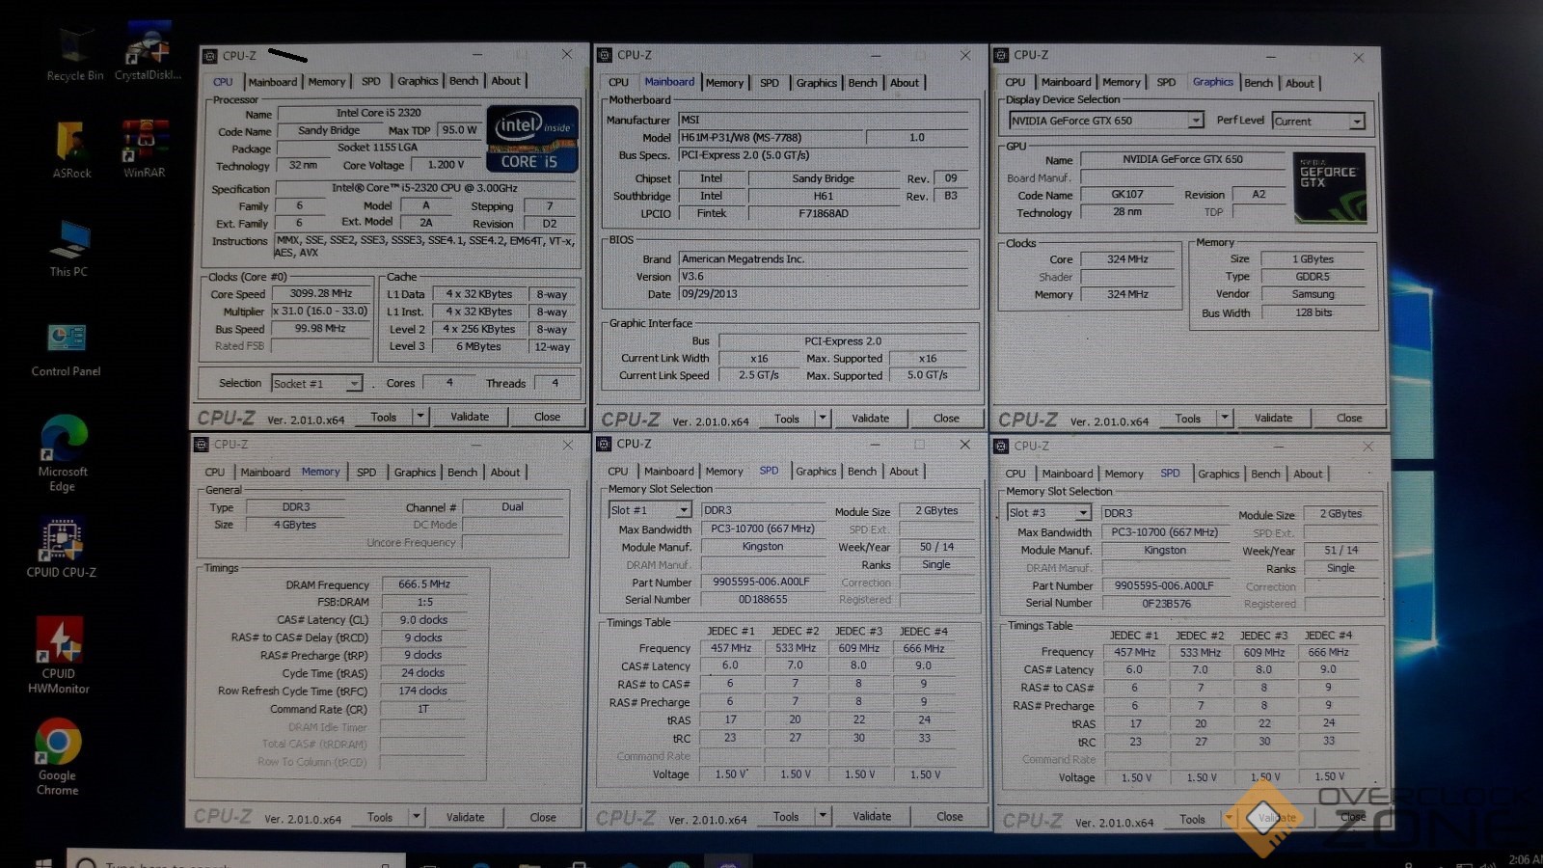
Task: Open the Slot #1 memory slot dropdown
Action: click(650, 510)
